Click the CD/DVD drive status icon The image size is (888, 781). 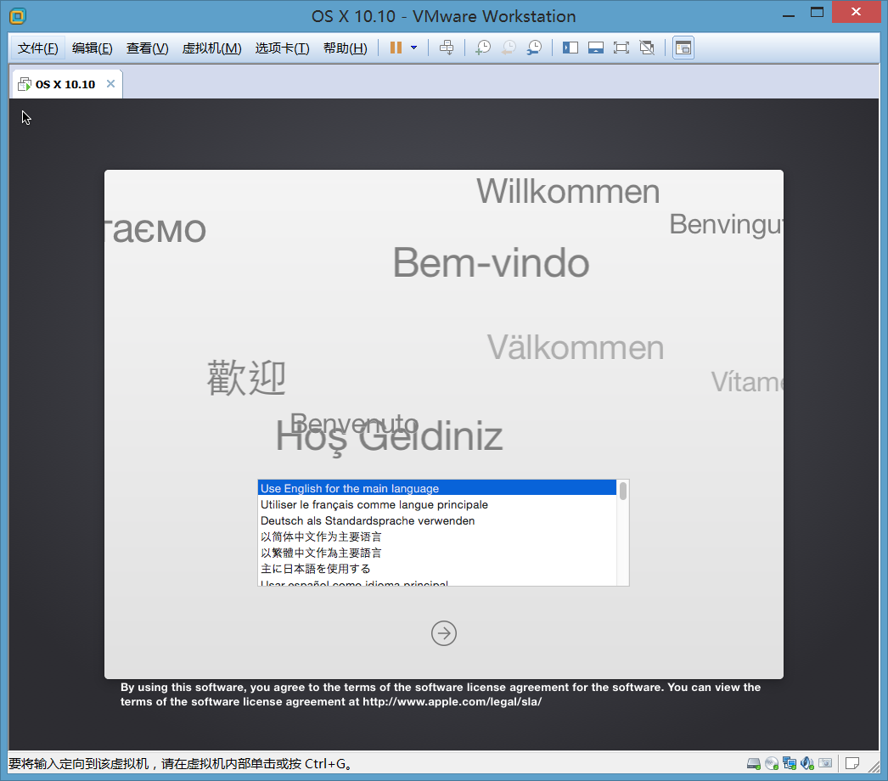(772, 763)
